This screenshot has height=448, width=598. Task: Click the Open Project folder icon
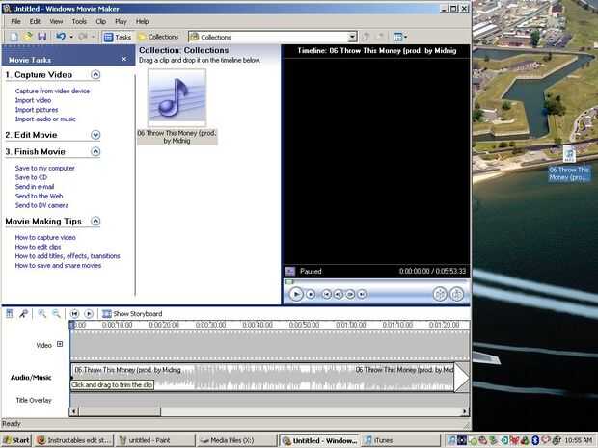point(28,37)
